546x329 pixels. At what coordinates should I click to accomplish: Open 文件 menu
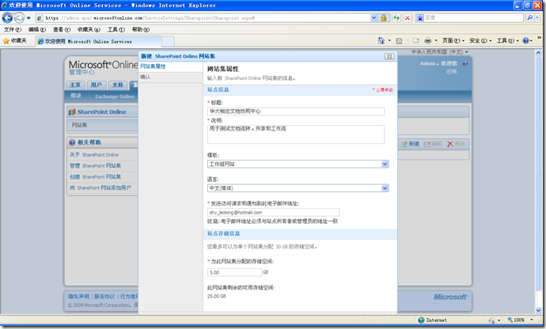[x=13, y=29]
